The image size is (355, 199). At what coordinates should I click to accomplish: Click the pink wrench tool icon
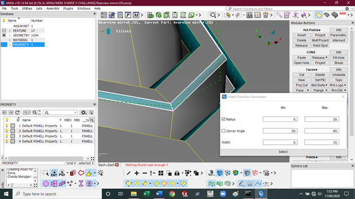279,15
